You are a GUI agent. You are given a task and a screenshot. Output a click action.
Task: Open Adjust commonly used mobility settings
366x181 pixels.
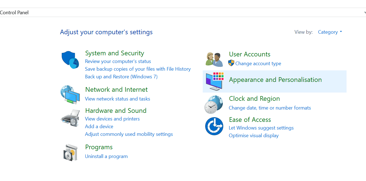pyautogui.click(x=129, y=134)
